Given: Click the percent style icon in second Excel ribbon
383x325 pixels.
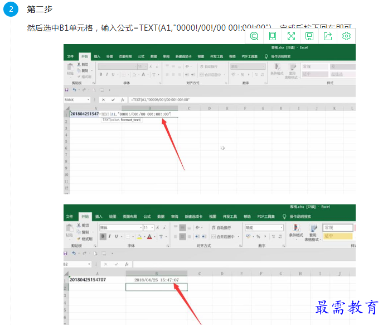Looking at the screenshot, I should point(258,236).
